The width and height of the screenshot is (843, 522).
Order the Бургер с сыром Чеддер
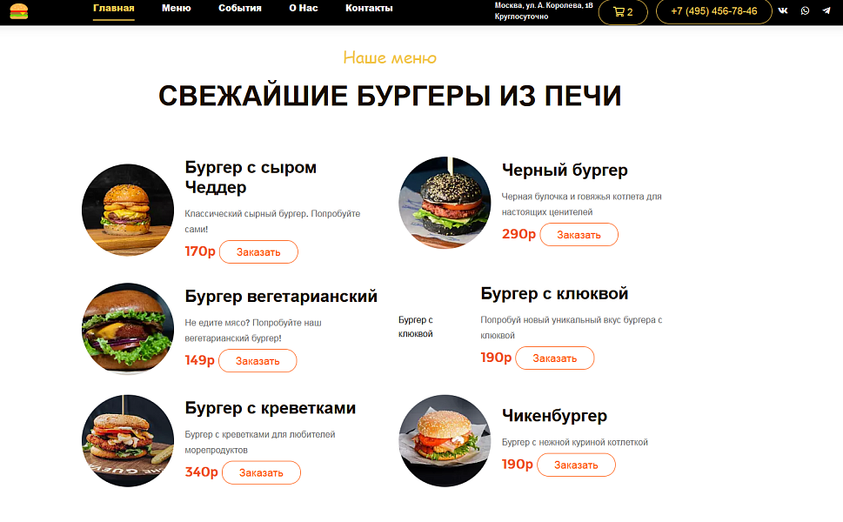point(258,251)
